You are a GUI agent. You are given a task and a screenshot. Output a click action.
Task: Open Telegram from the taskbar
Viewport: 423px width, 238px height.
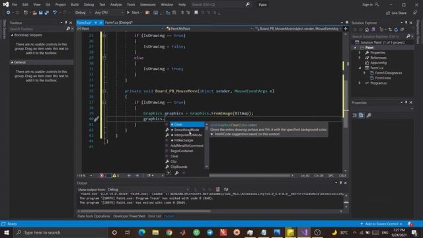(x=210, y=232)
